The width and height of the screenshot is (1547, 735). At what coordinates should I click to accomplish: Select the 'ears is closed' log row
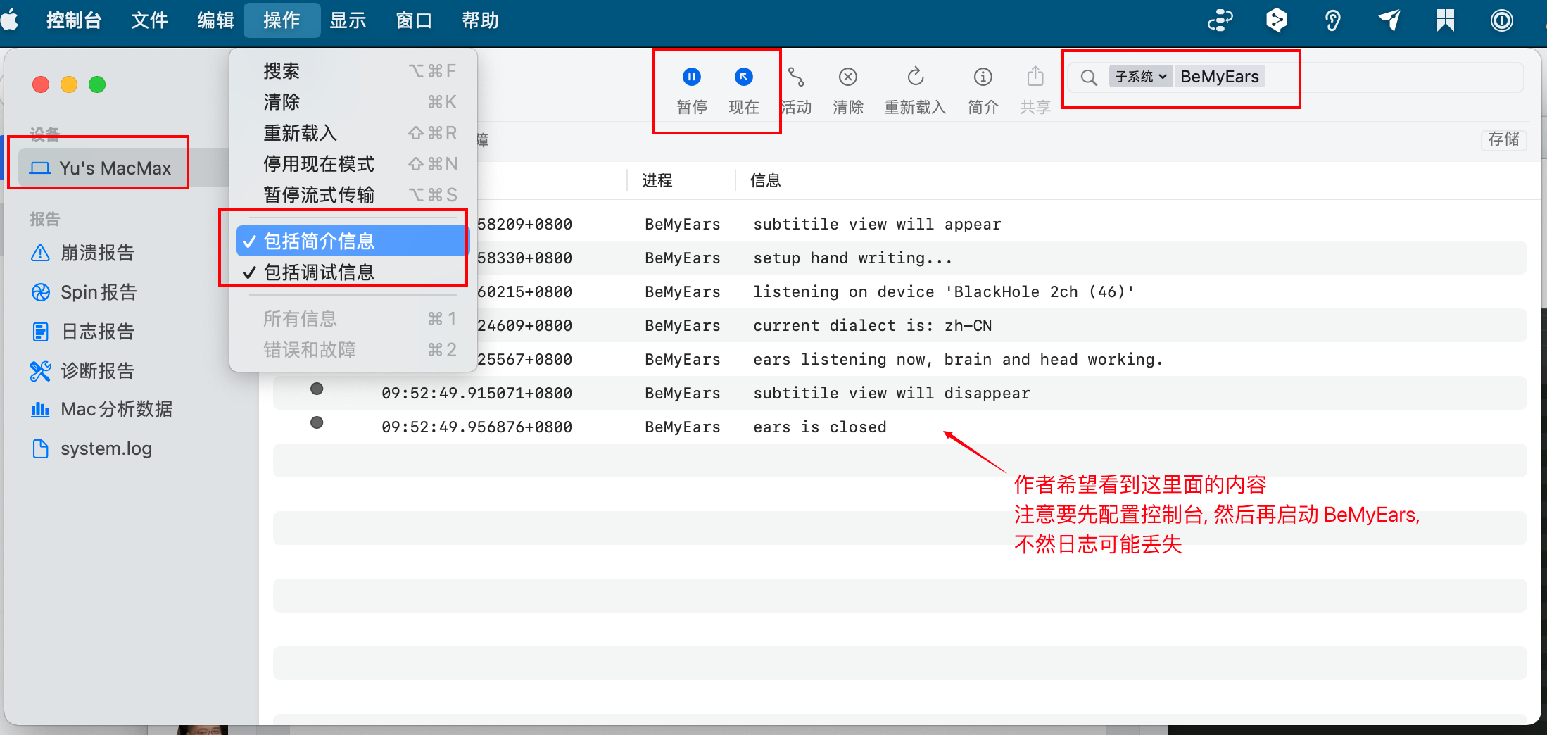[x=819, y=427]
